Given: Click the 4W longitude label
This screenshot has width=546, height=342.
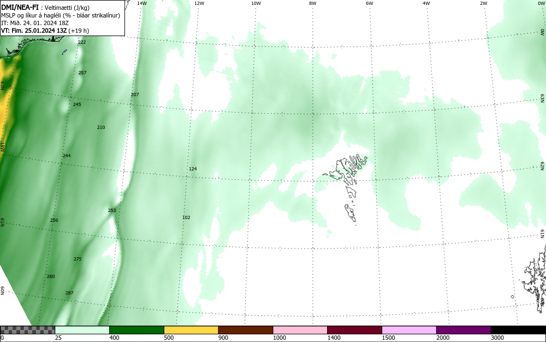Looking at the screenshot, I should (426, 3).
